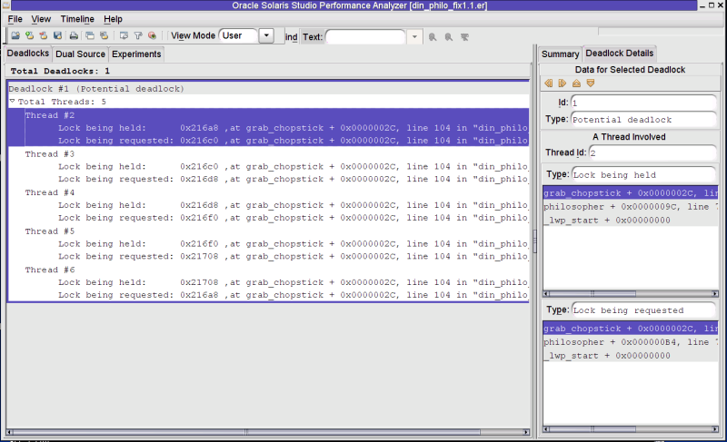The height and width of the screenshot is (442, 727).
Task: Switch to the Experiments tab
Action: pos(136,54)
